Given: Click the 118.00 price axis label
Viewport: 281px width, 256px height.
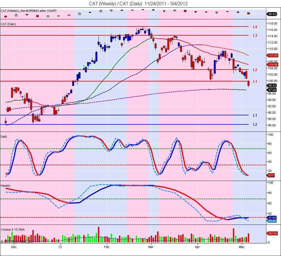Looking at the screenshot, I should coord(273,23).
